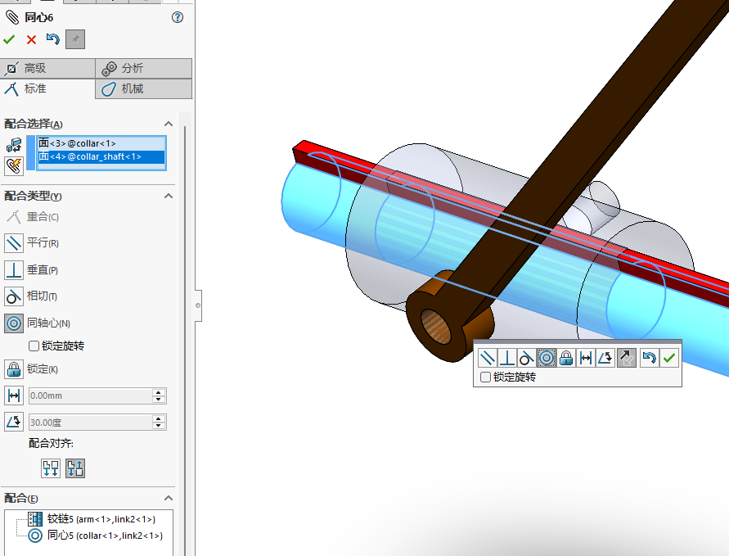Image resolution: width=729 pixels, height=556 pixels.
Task: Select the 相切 (tangent) mate in panel
Action: point(14,296)
